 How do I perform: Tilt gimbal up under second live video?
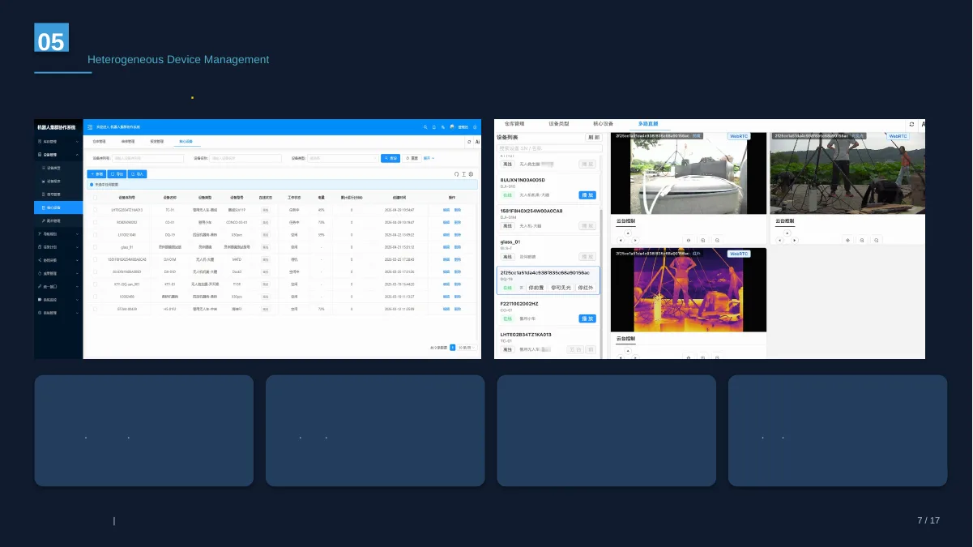(787, 233)
